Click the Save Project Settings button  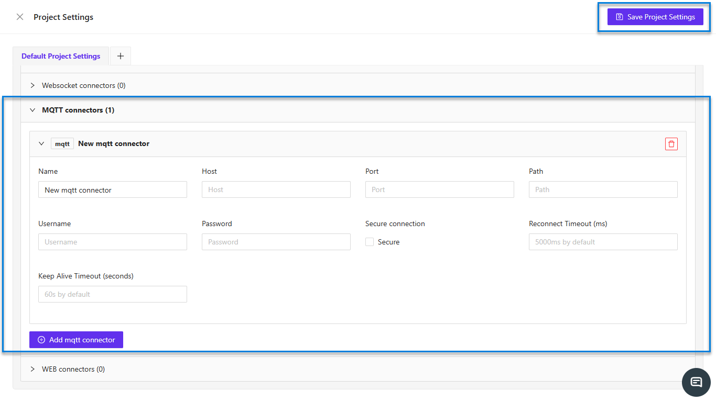pos(655,16)
